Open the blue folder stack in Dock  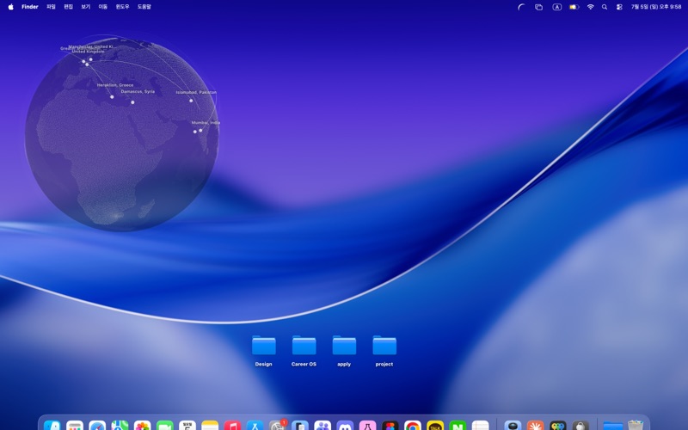click(x=613, y=425)
